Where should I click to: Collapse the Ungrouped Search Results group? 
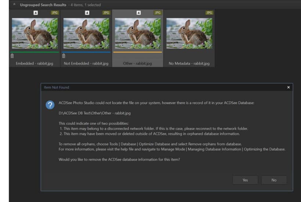point(14,5)
